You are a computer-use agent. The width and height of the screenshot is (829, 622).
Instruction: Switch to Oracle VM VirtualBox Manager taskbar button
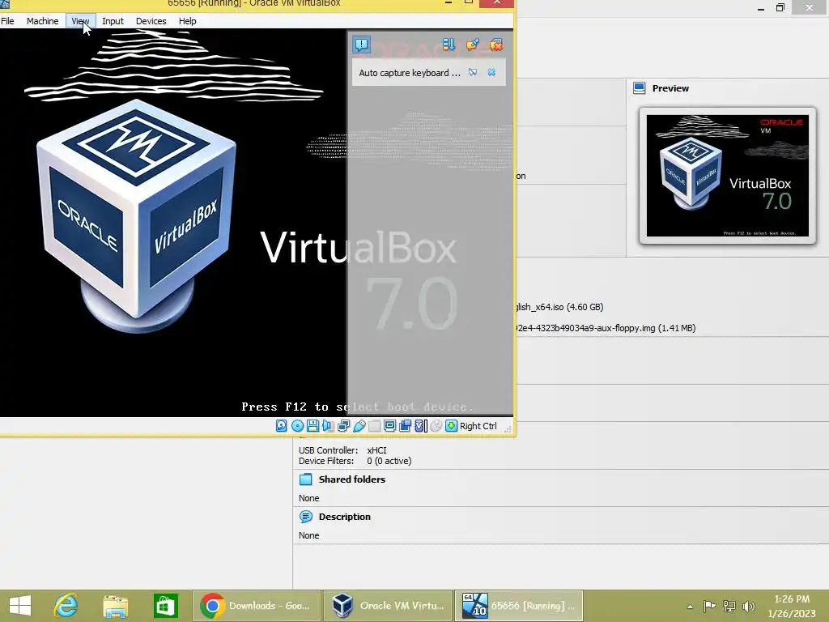[388, 606]
